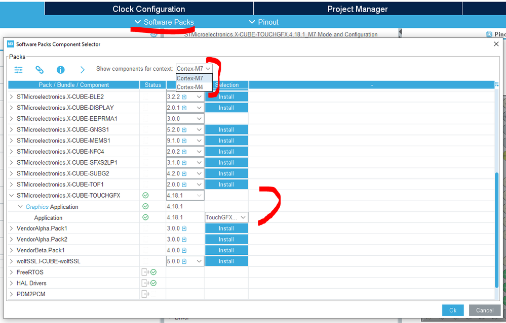This screenshot has height=323, width=506.
Task: Install the X-CUBE-GNSS1 pack
Action: point(226,129)
